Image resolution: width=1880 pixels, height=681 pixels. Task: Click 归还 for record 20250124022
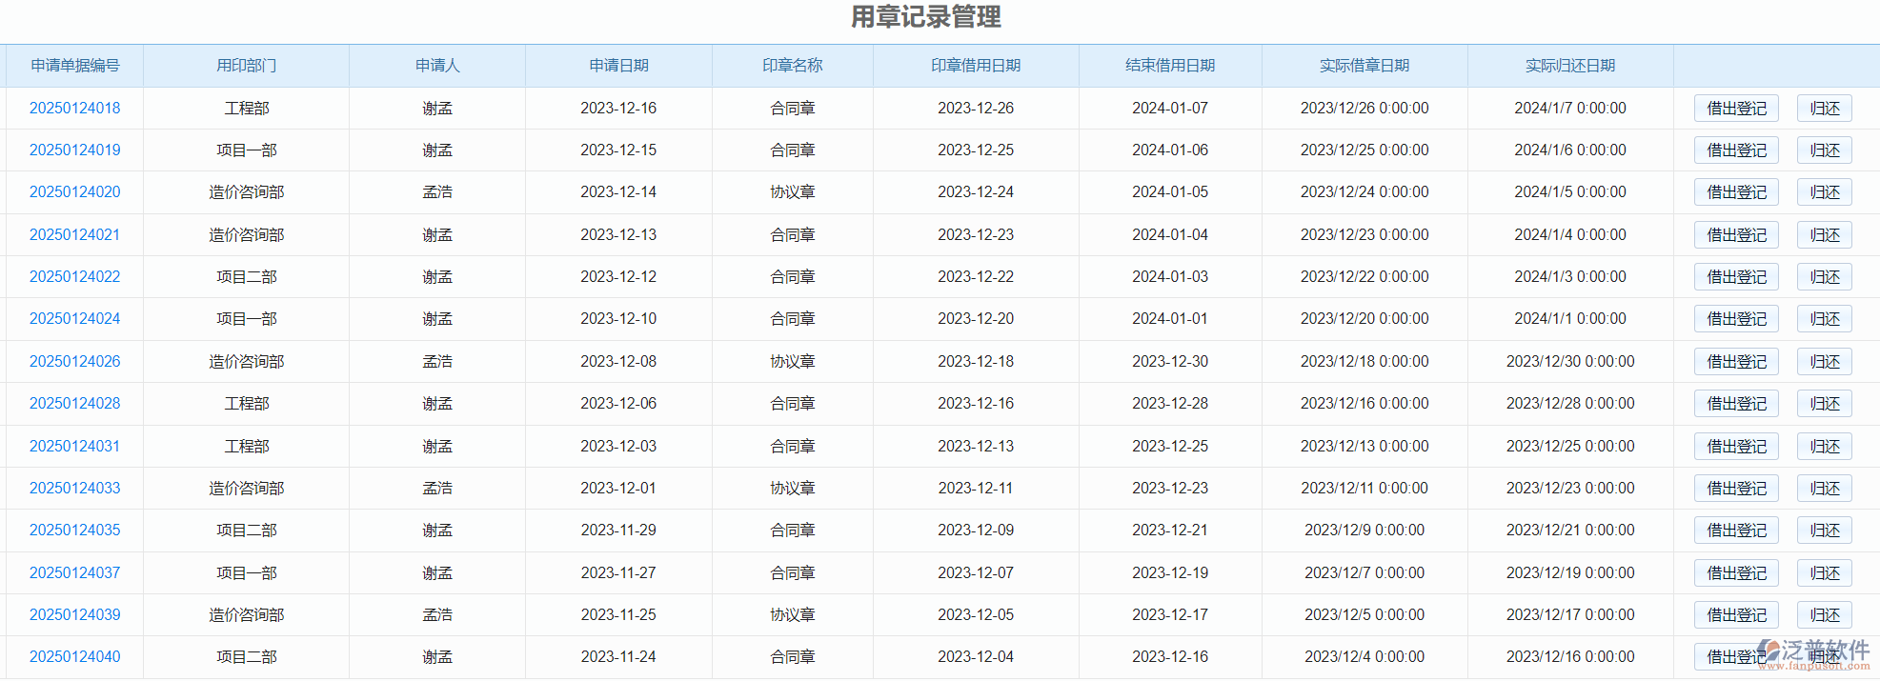1824,277
